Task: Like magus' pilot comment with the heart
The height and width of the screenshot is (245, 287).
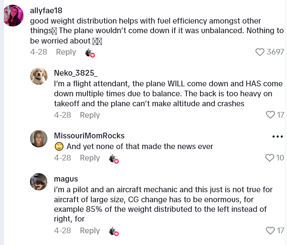Action: click(x=271, y=231)
